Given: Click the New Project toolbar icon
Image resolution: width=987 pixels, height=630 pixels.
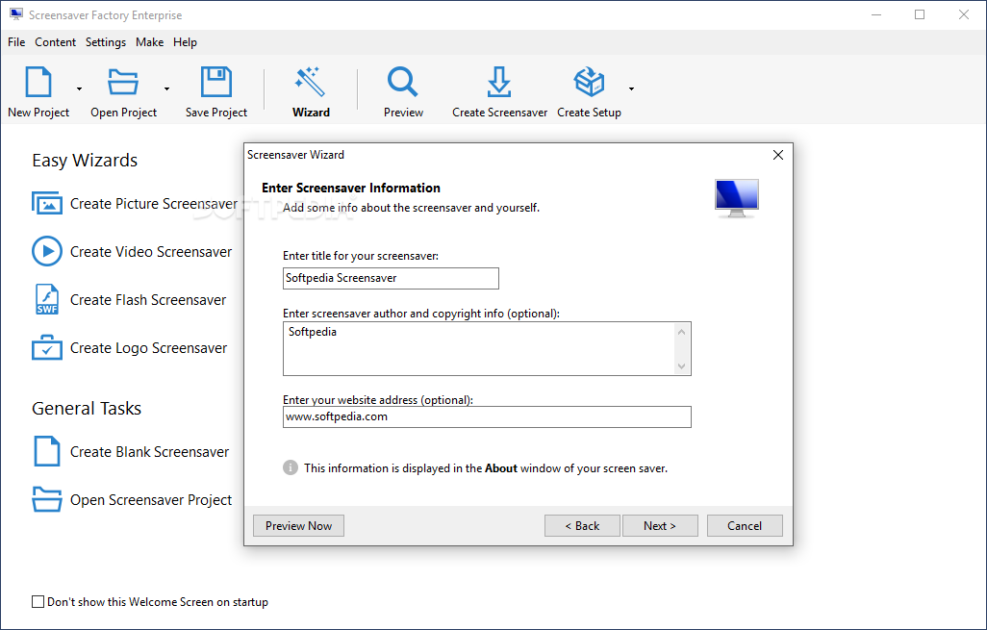Looking at the screenshot, I should click(38, 82).
